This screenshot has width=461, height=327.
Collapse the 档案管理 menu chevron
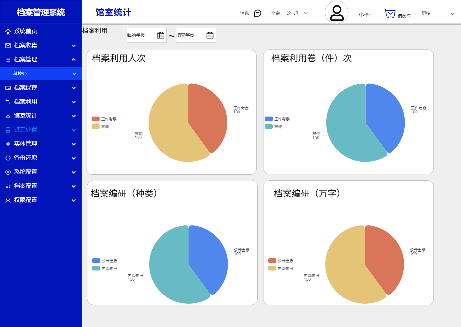pyautogui.click(x=74, y=59)
